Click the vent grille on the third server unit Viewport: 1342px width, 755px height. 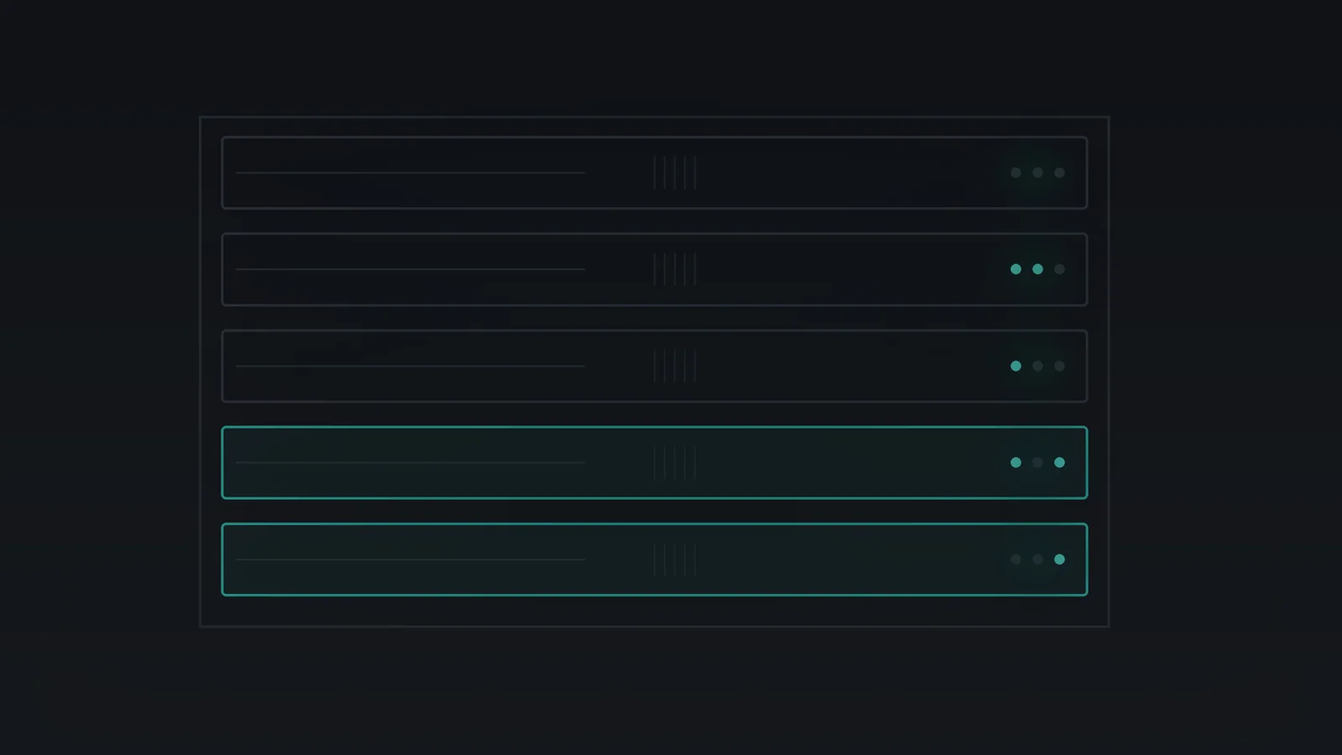674,366
